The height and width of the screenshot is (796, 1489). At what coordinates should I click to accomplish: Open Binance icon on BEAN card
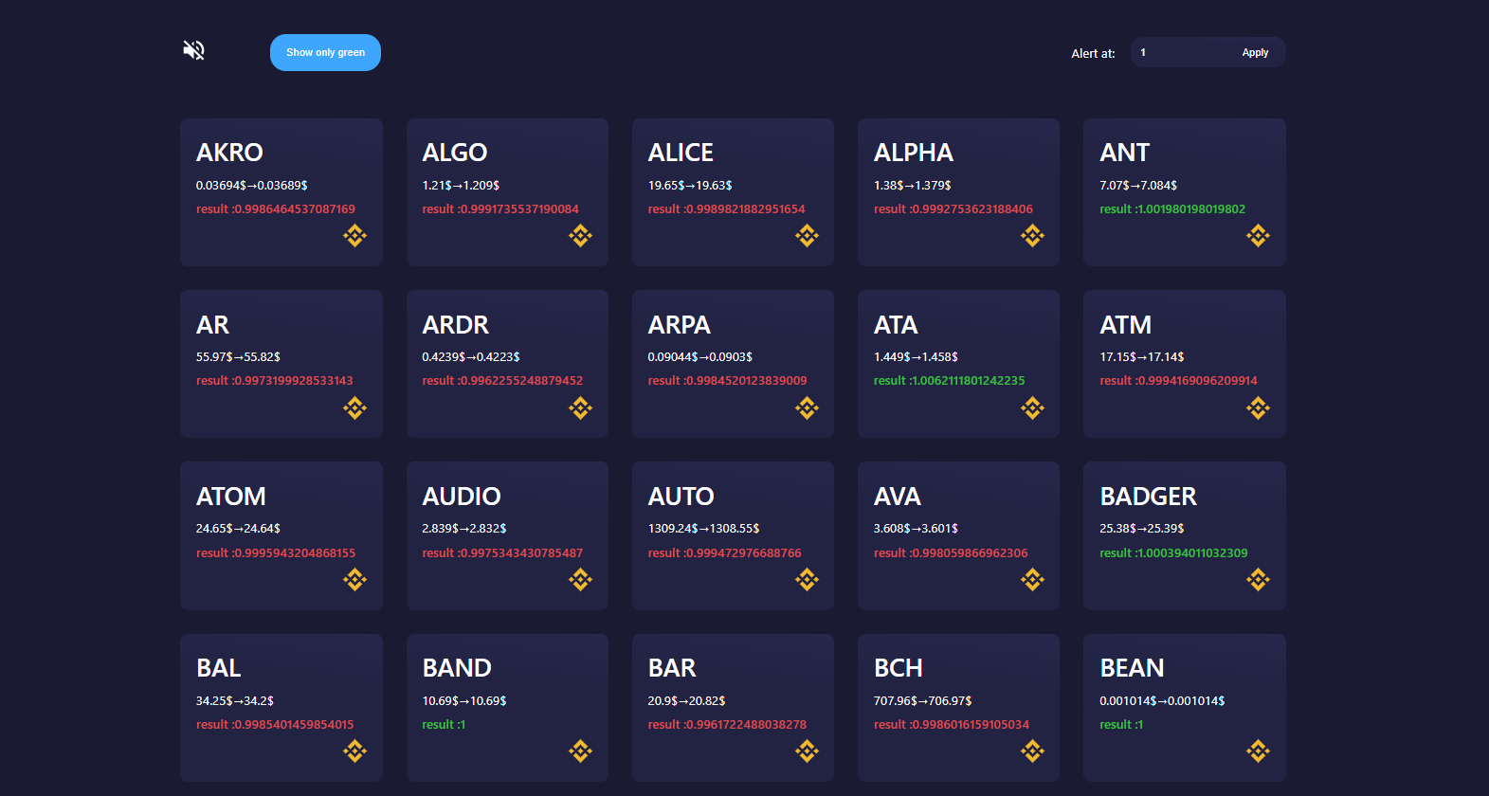coord(1258,751)
